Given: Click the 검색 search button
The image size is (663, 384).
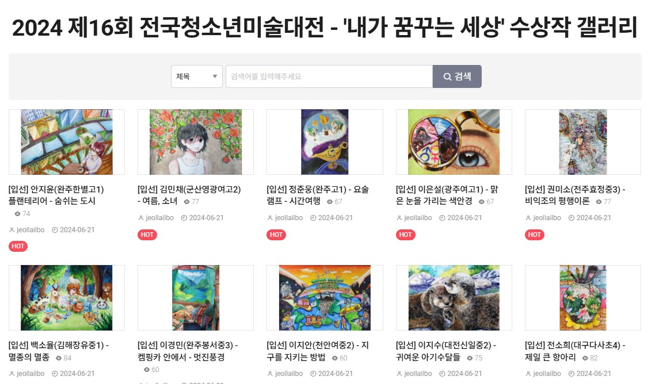Looking at the screenshot, I should point(457,76).
